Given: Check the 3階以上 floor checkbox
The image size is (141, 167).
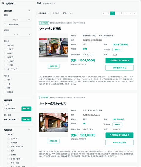Looking at the screenshot, I should coord(5,92).
